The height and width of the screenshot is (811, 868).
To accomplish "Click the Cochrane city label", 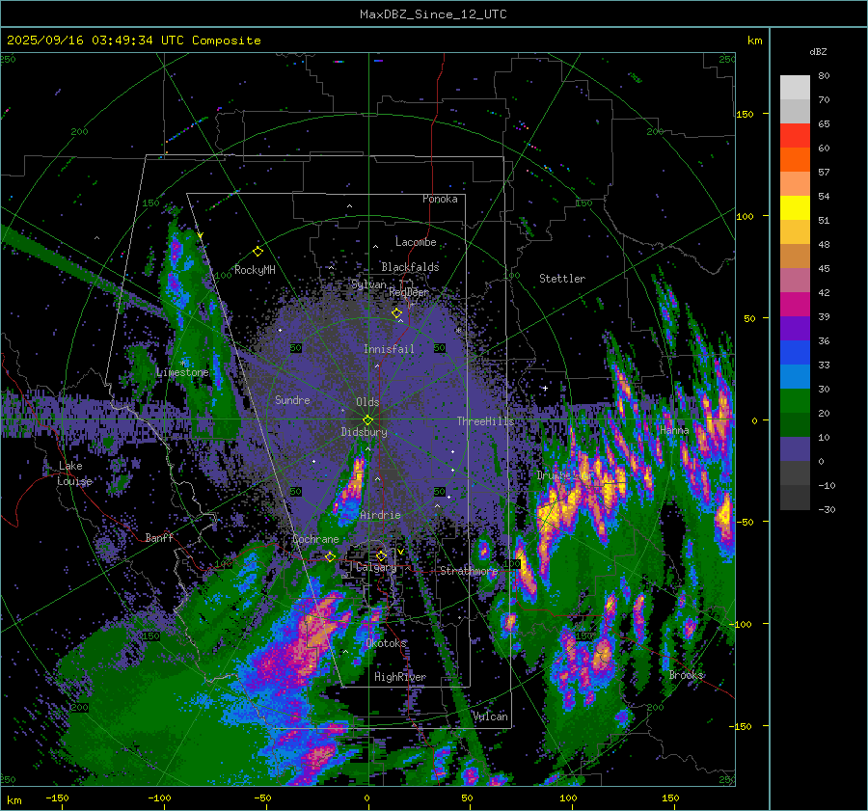I will point(315,539).
